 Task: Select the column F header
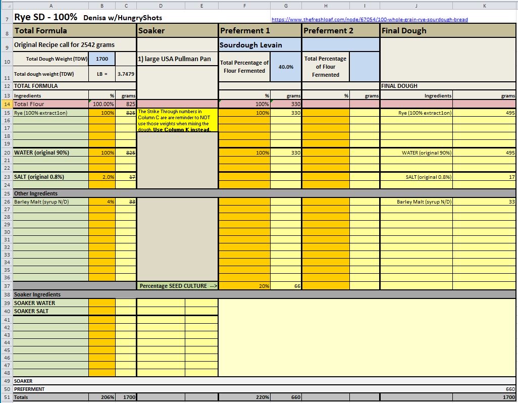coord(244,6)
